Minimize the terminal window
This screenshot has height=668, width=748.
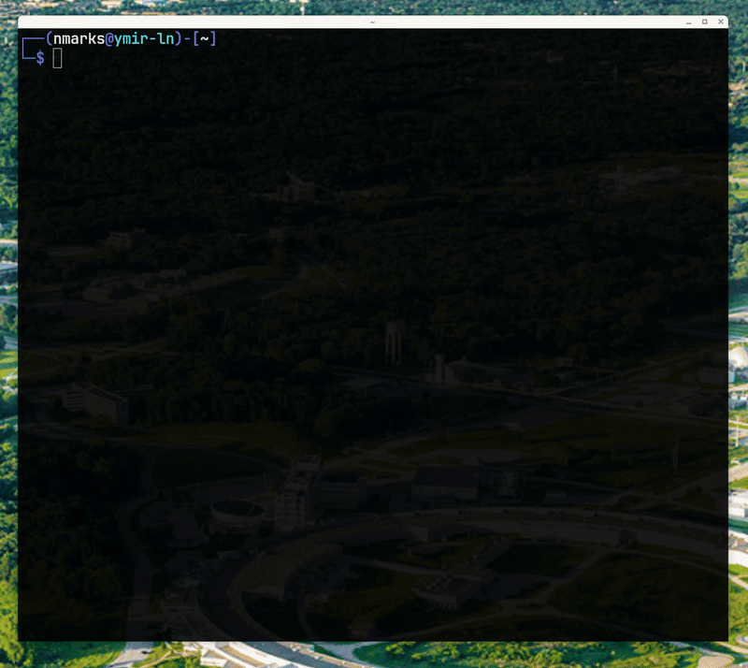point(688,22)
